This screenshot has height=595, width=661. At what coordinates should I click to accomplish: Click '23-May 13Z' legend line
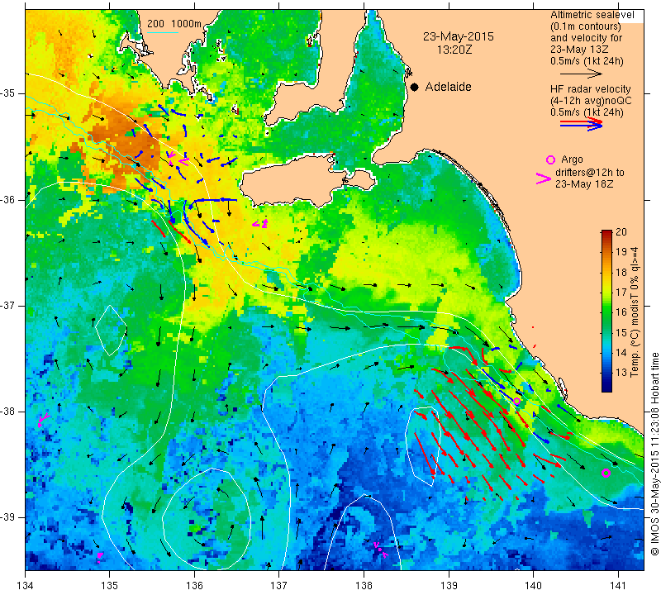pyautogui.click(x=579, y=50)
